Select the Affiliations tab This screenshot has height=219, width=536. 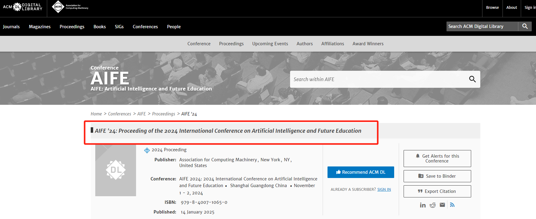pos(333,44)
